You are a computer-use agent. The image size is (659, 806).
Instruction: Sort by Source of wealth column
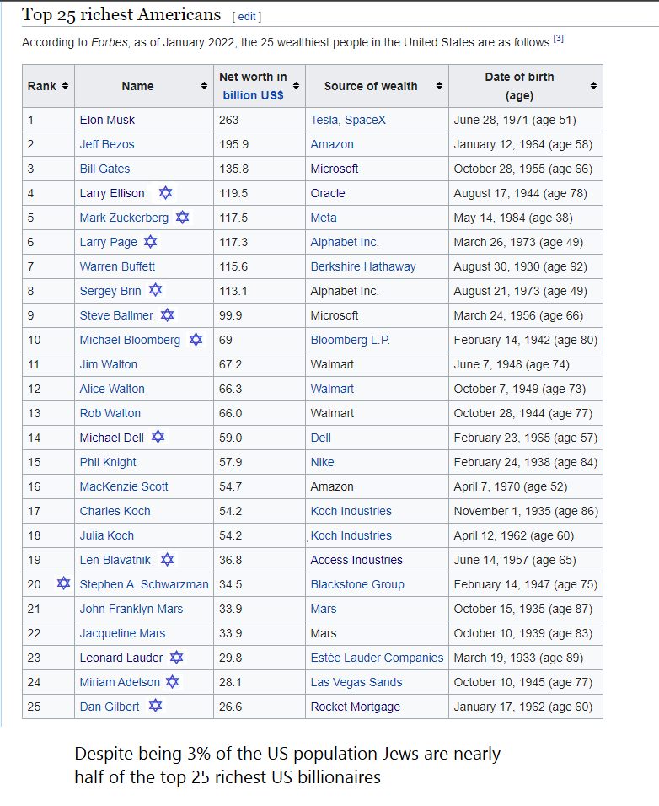pos(439,86)
